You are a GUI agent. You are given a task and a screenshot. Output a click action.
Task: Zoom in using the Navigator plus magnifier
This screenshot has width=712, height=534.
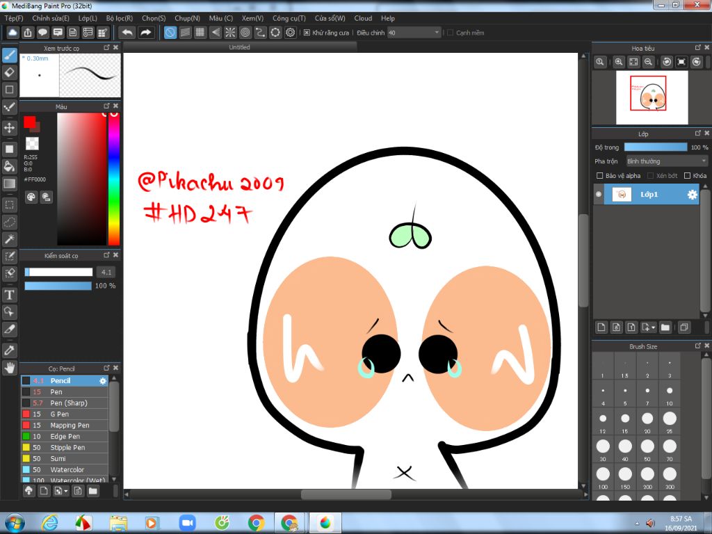coord(618,62)
